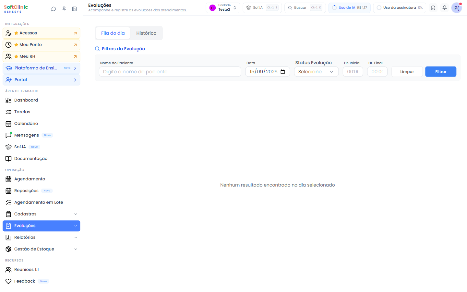Viewport: 467px width, 292px height.
Task: Click the Gestão de Estoque box icon
Action: [x=8, y=249]
